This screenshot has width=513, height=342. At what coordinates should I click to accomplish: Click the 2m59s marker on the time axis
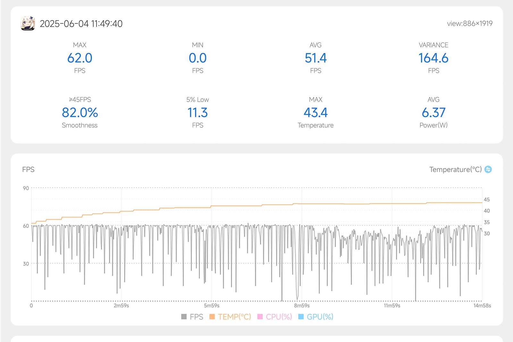tap(121, 305)
